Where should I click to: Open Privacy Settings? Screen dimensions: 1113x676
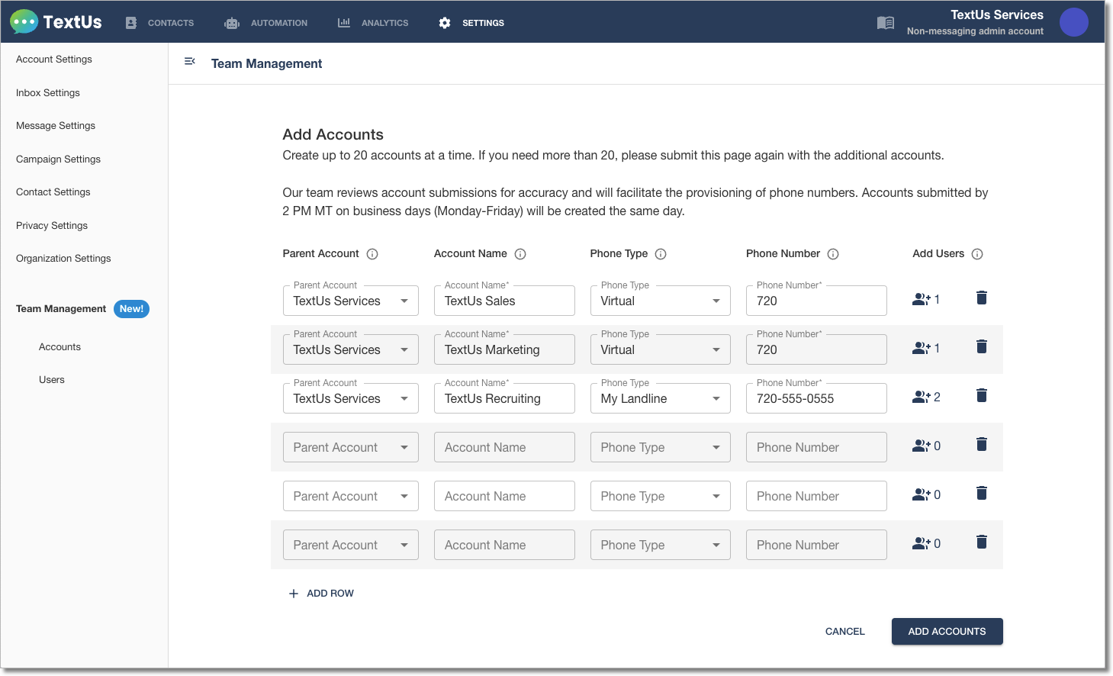[x=52, y=226]
